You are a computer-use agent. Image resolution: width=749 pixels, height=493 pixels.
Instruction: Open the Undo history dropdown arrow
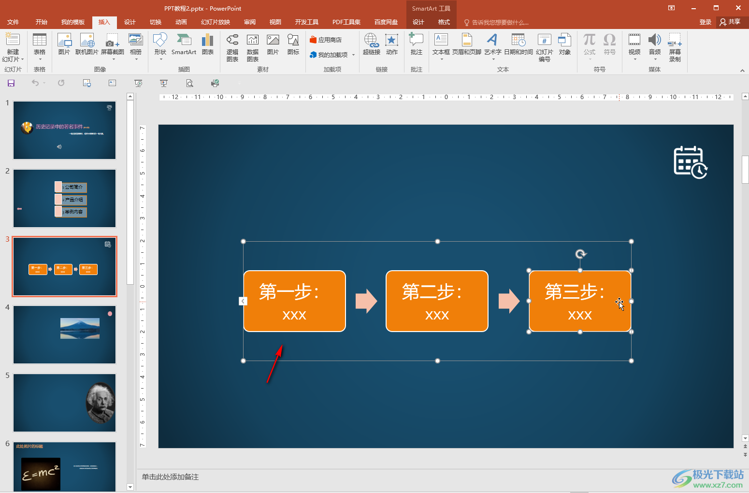coord(44,83)
